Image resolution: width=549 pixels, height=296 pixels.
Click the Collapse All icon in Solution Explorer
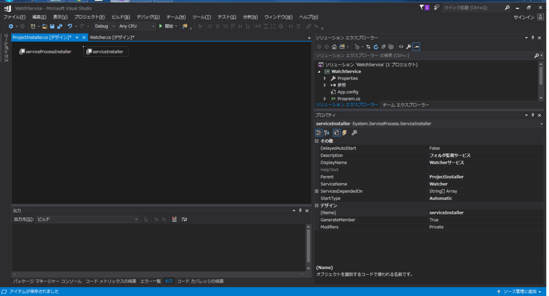click(383, 47)
